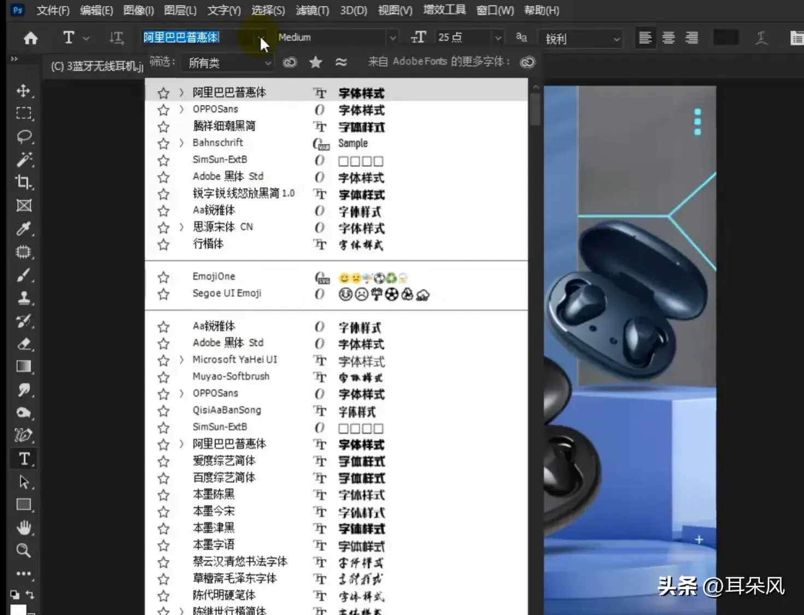Star the 腾祥细潮黑简 font
Viewport: 804px width, 615px height.
pos(163,127)
